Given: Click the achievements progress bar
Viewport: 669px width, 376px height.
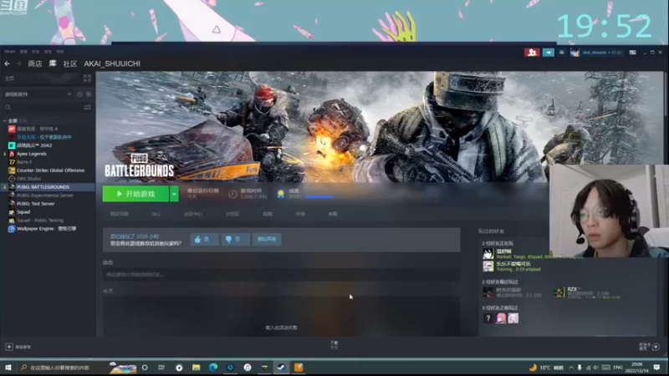Looking at the screenshot, I should click(319, 197).
